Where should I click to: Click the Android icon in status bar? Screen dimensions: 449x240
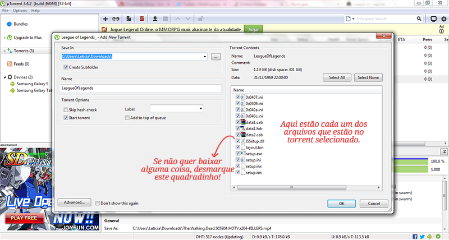pos(430,237)
